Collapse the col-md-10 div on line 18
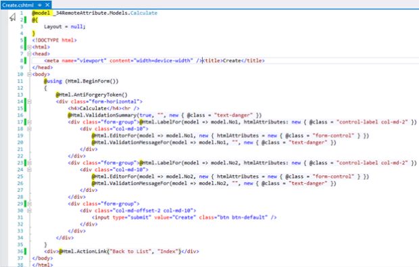The image size is (419, 267). (29, 129)
